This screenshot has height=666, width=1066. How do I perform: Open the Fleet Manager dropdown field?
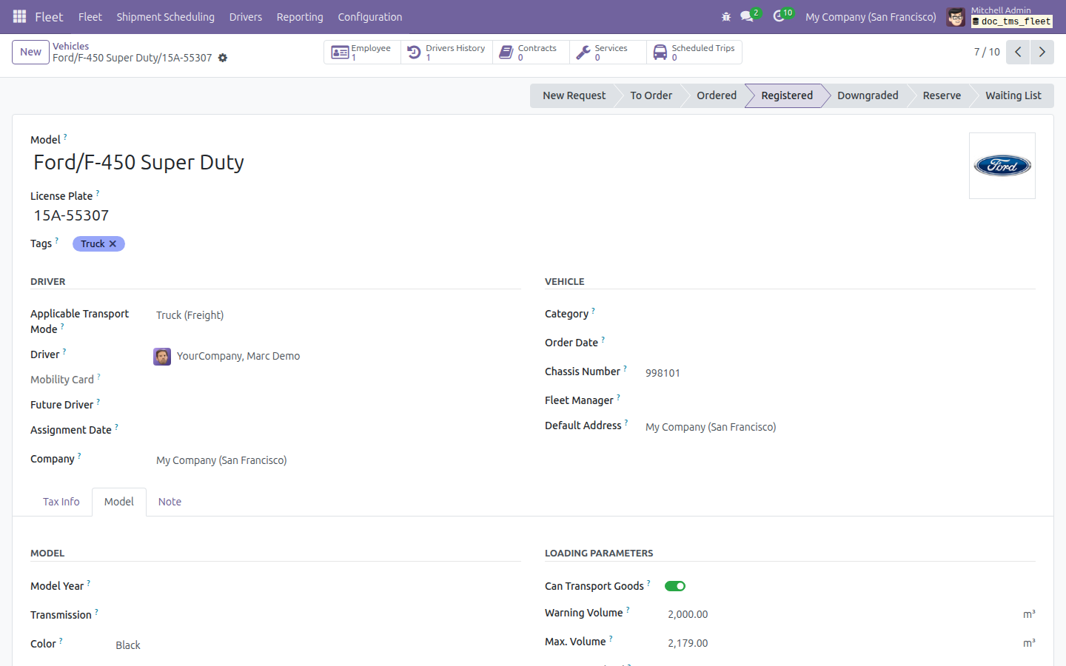(x=840, y=401)
